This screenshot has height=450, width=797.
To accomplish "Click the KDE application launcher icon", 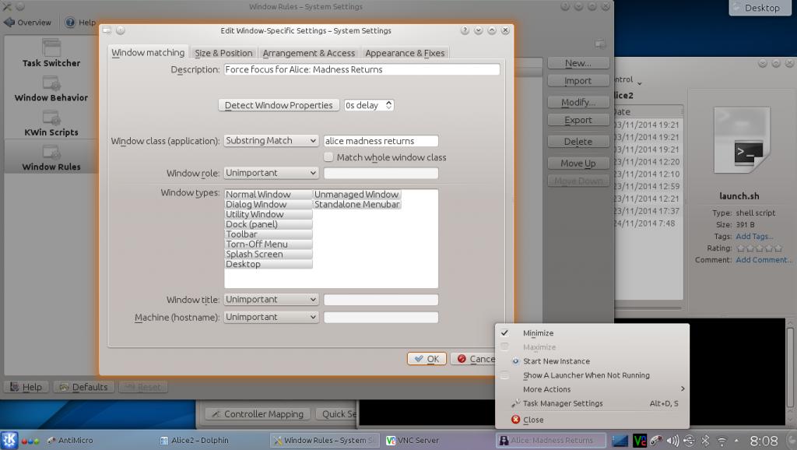I will coord(9,440).
